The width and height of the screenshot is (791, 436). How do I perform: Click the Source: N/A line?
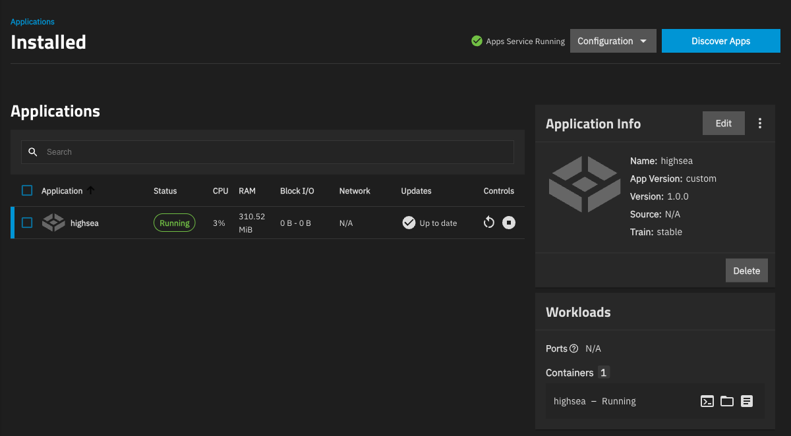pyautogui.click(x=655, y=214)
